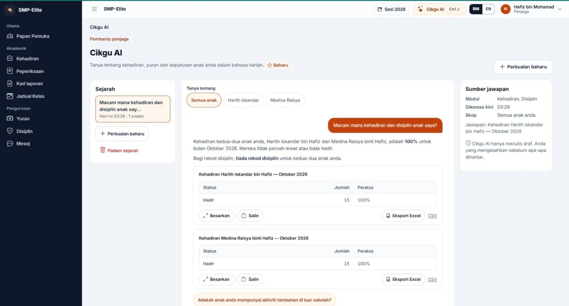Image resolution: width=569 pixels, height=306 pixels.
Task: Expand the Hafiz bin Mohamad user menu
Action: coord(531,9)
